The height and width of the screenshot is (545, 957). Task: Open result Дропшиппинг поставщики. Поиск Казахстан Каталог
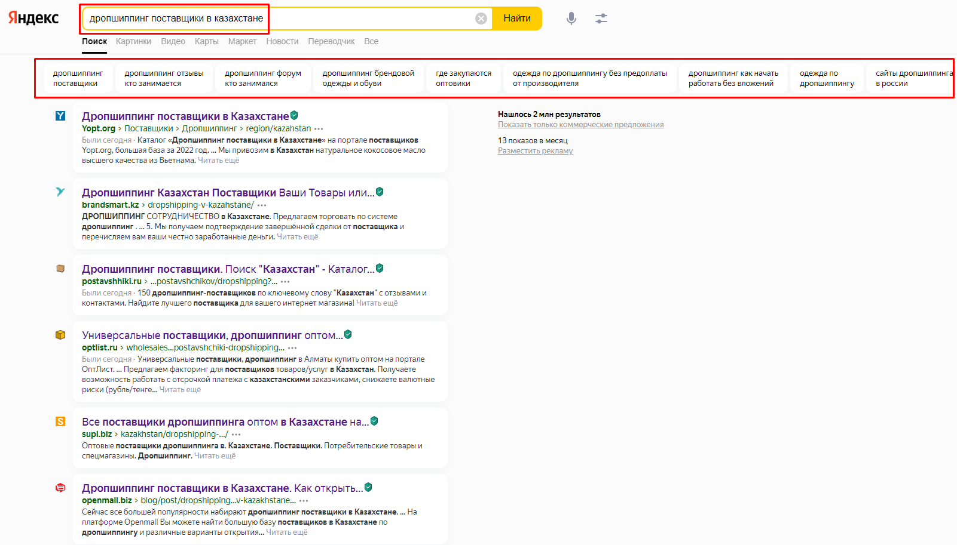click(x=228, y=269)
